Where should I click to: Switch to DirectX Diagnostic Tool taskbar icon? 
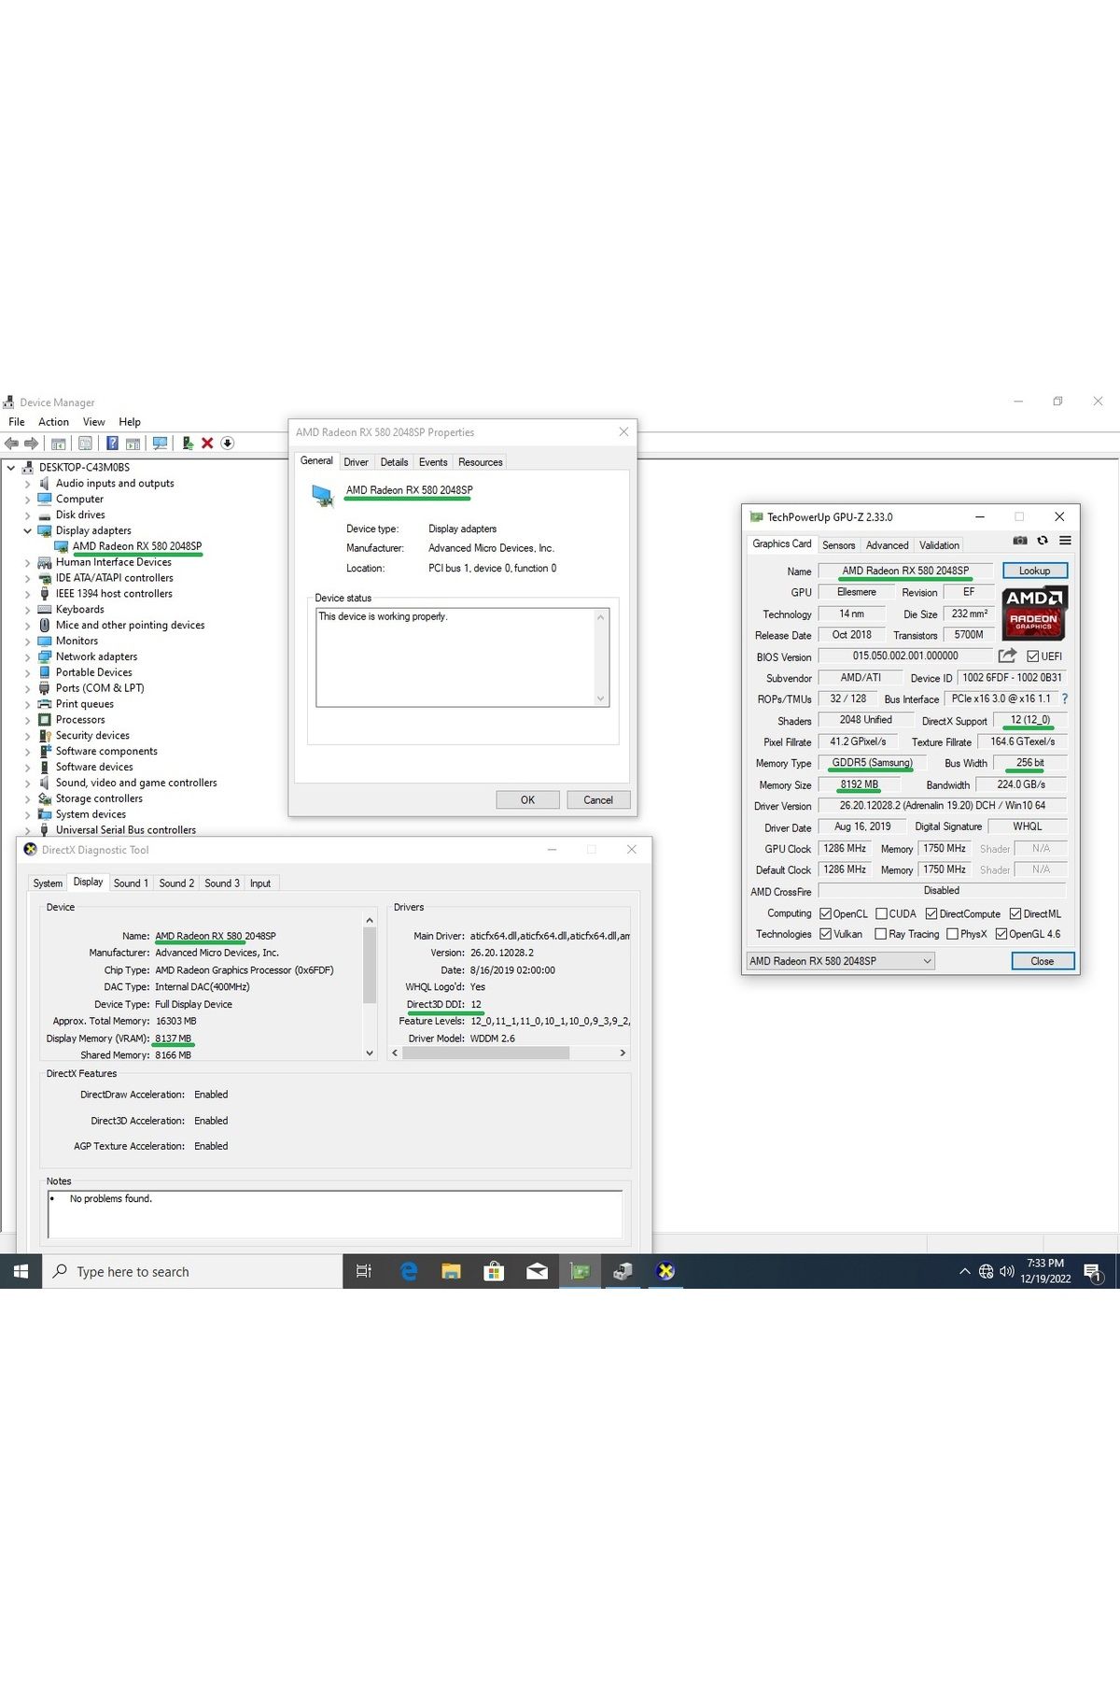(665, 1271)
